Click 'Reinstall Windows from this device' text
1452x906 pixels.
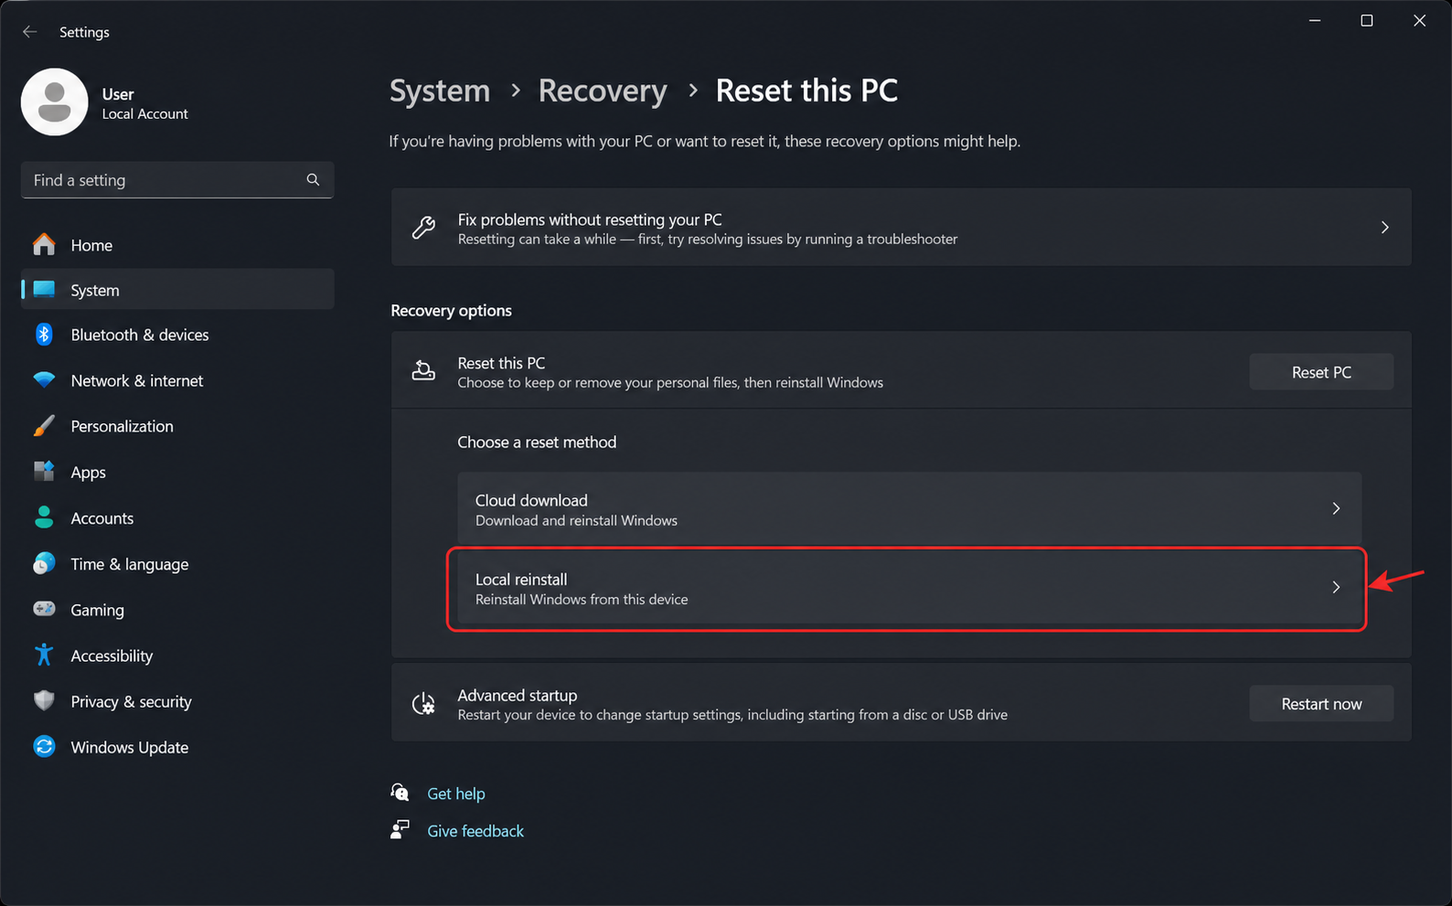tap(582, 599)
